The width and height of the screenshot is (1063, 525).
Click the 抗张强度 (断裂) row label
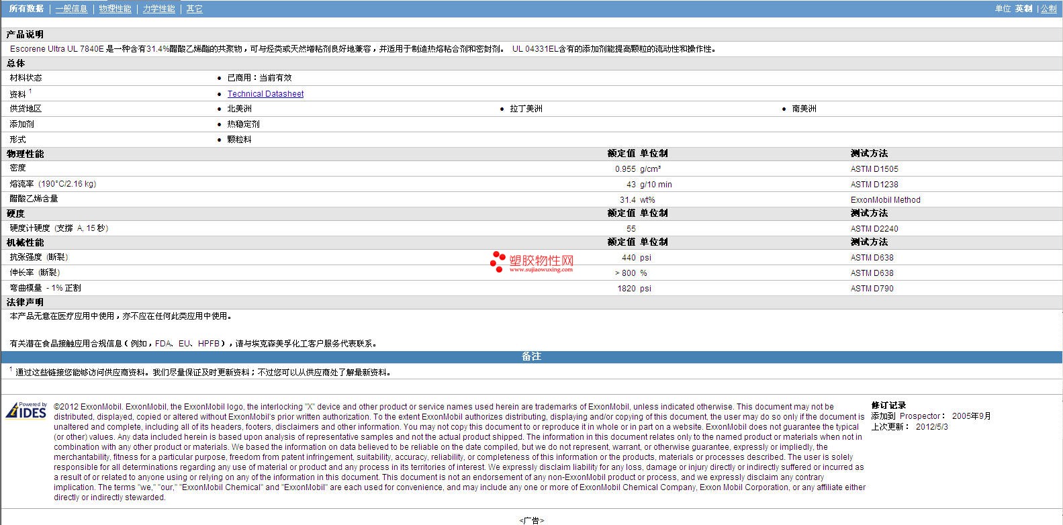(39, 257)
